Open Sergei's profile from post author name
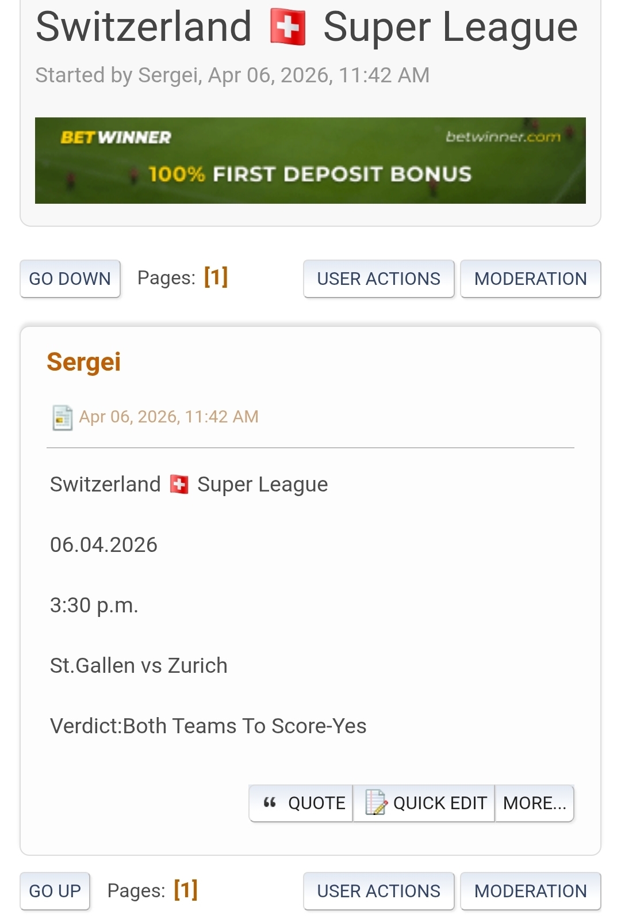 84,363
